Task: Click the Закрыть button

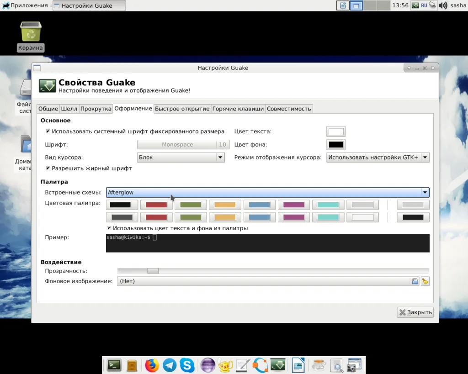Action: point(415,312)
